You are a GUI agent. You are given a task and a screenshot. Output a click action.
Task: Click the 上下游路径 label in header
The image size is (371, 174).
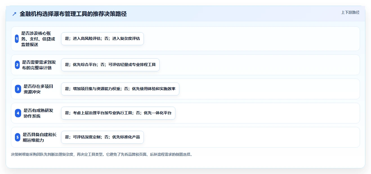pyautogui.click(x=350, y=12)
